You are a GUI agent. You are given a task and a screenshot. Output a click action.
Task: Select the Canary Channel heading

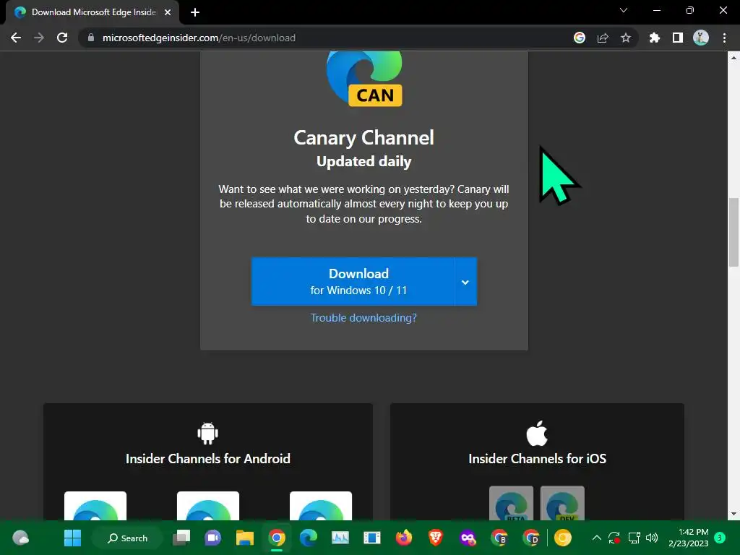(364, 138)
